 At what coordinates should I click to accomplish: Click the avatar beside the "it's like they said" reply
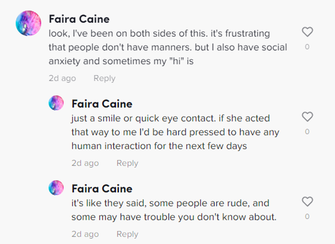56,188
